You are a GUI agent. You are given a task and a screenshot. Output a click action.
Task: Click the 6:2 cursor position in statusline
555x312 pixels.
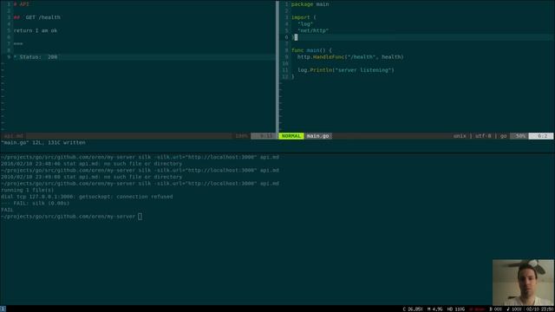click(541, 136)
